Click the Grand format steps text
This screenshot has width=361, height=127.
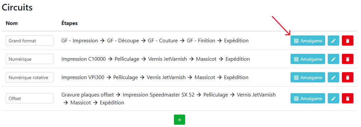(155, 41)
